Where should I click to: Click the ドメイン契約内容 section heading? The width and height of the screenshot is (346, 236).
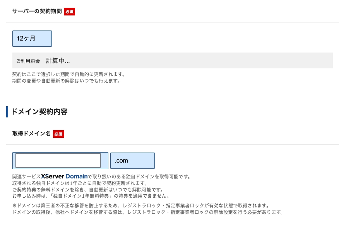pos(39,112)
